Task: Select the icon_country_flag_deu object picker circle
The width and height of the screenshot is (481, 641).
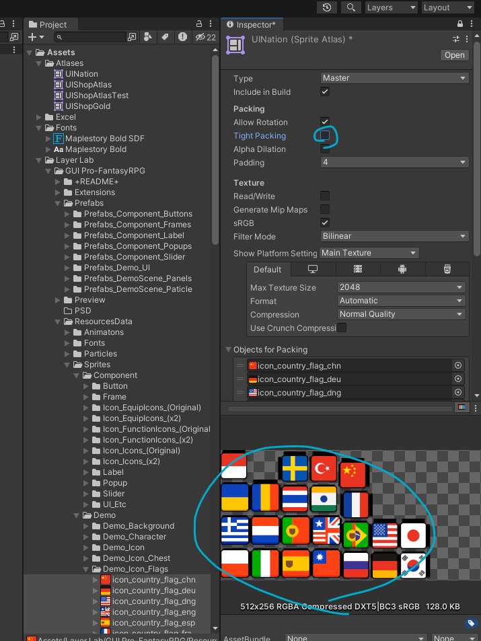Action: point(458,379)
